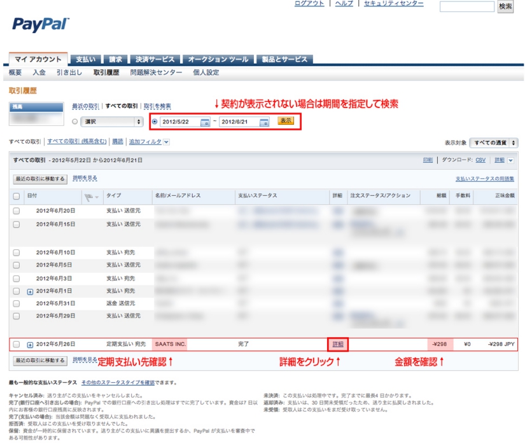Click the flag column sort icon
This screenshot has width=525, height=444.
click(90, 196)
